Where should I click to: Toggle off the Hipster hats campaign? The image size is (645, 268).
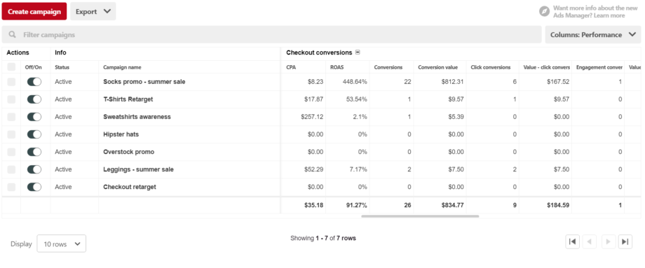(34, 134)
